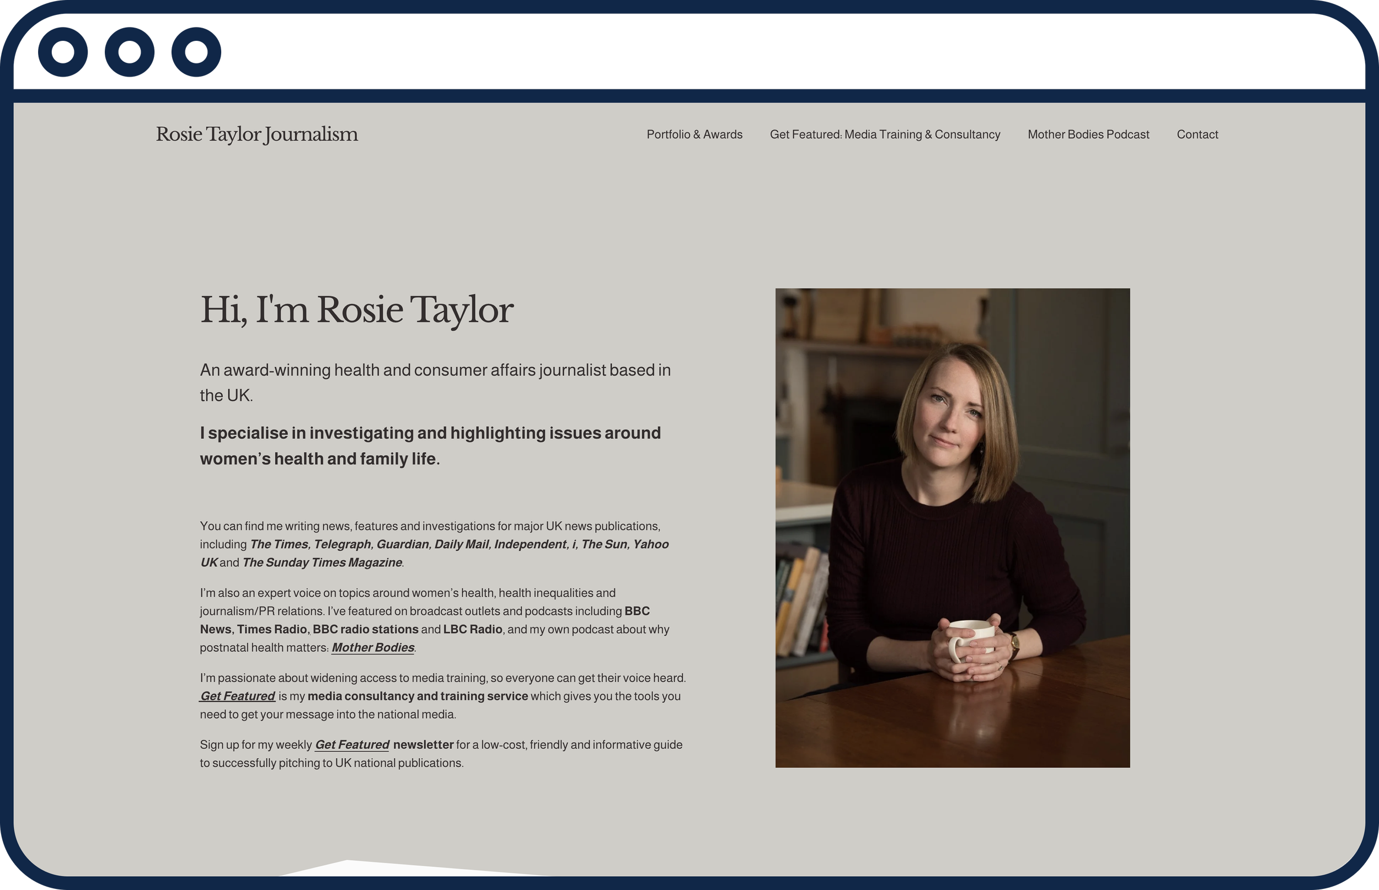The image size is (1379, 890).
Task: Select Get Featured: Media Training & Consultancy
Action: coord(885,134)
